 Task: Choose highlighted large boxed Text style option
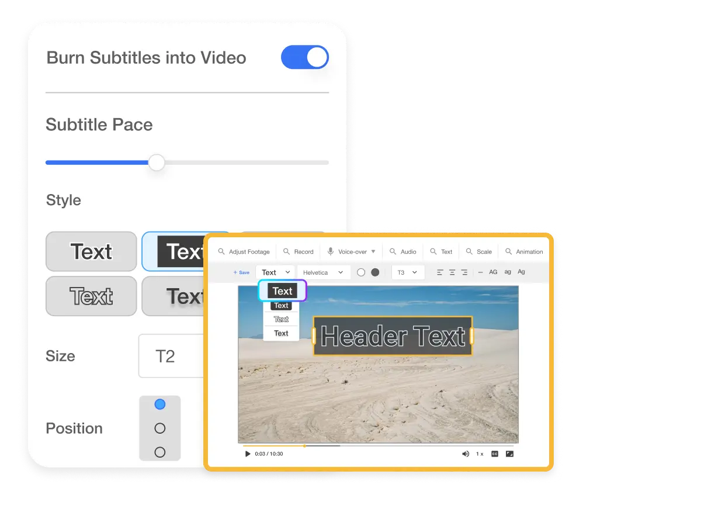[282, 290]
